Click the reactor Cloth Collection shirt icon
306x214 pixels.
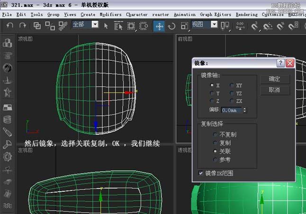coord(8,56)
